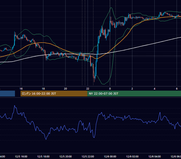Click the ロンドン 16:00-22:00 JST session bar
The image size is (181, 159).
pyautogui.click(x=54, y=94)
